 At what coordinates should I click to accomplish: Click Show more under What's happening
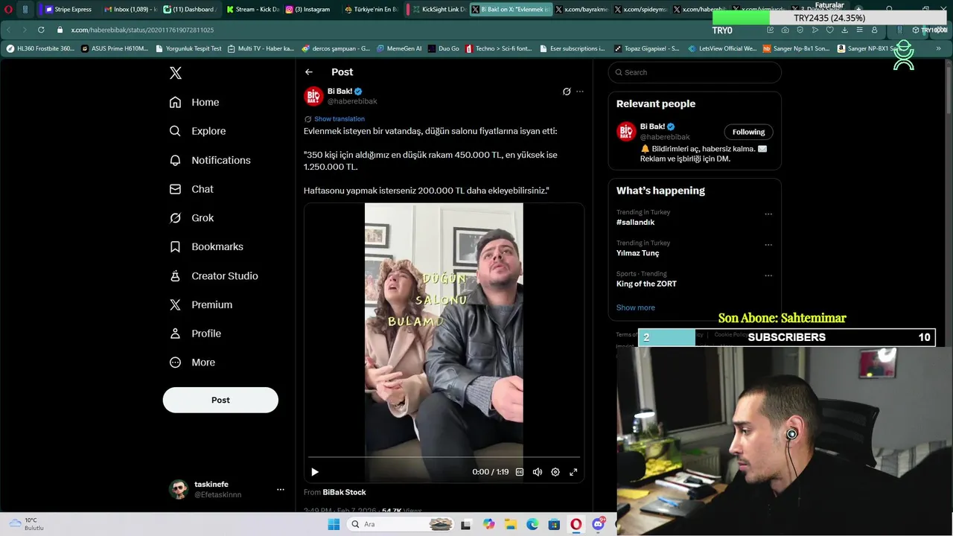636,307
